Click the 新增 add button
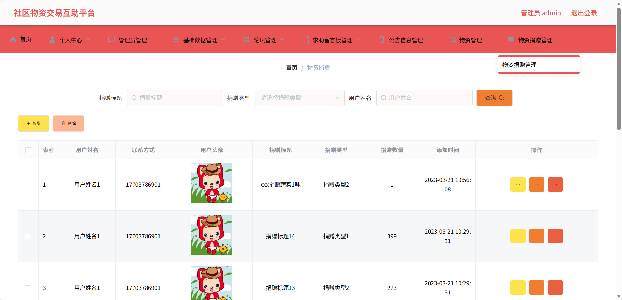The height and width of the screenshot is (300, 622). tap(34, 124)
